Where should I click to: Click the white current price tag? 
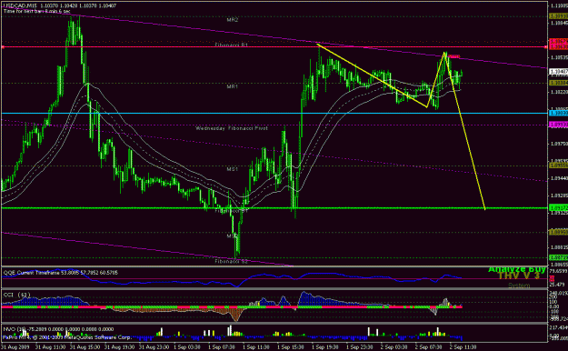[x=559, y=72]
